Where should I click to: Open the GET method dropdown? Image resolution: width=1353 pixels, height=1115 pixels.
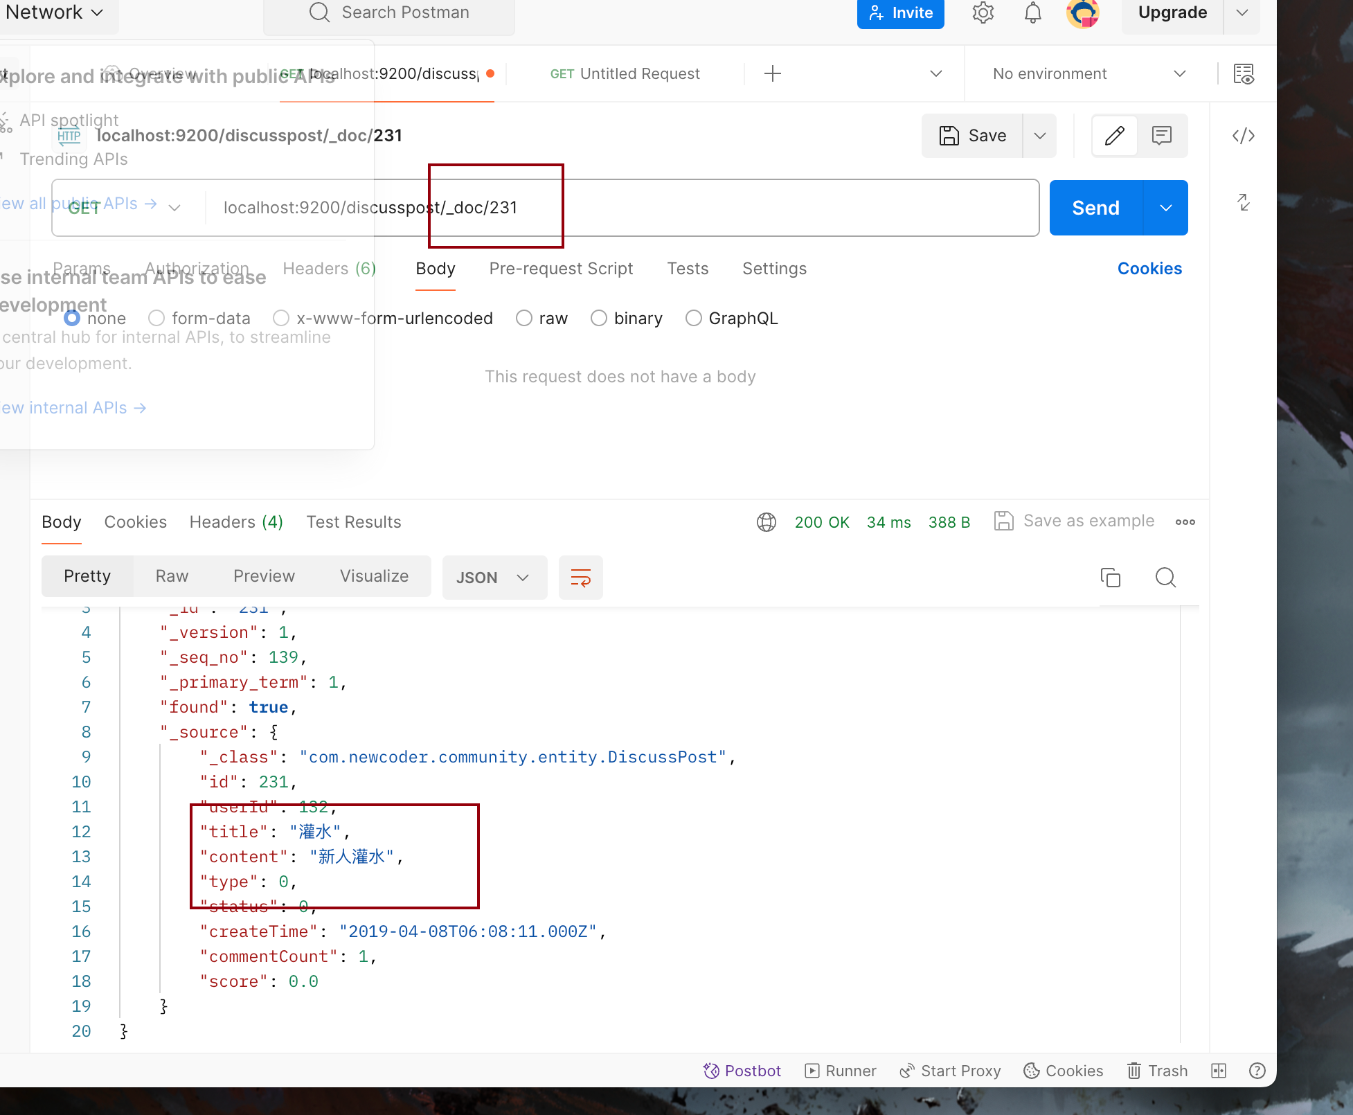tap(125, 208)
